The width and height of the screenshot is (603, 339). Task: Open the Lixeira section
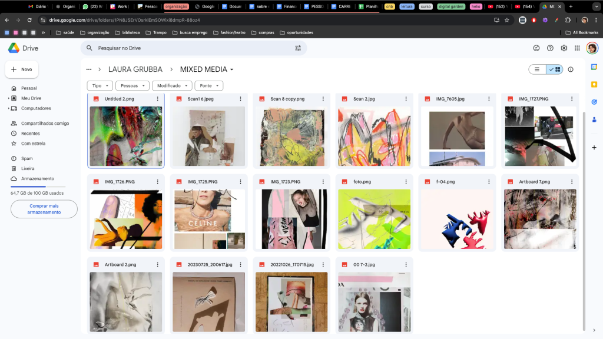29,168
